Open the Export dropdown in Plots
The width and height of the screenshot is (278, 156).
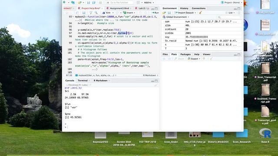pyautogui.click(x=194, y=59)
